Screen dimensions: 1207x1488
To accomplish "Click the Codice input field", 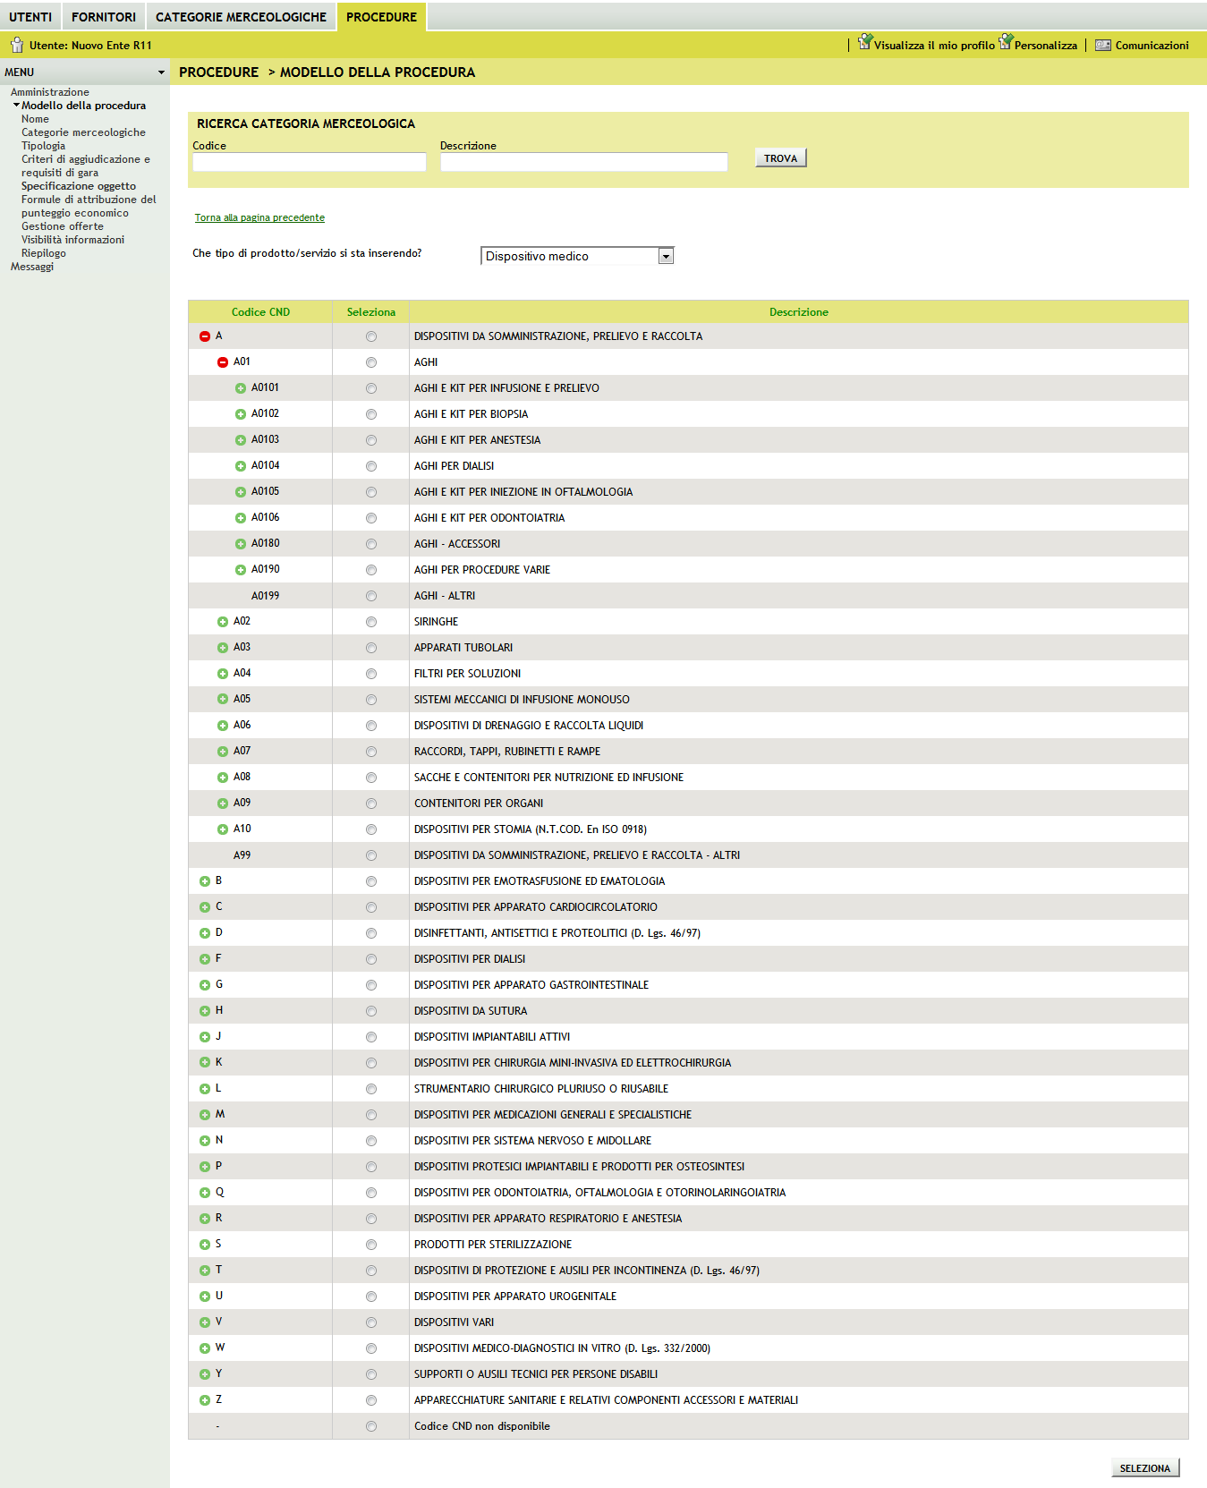I will coord(310,162).
